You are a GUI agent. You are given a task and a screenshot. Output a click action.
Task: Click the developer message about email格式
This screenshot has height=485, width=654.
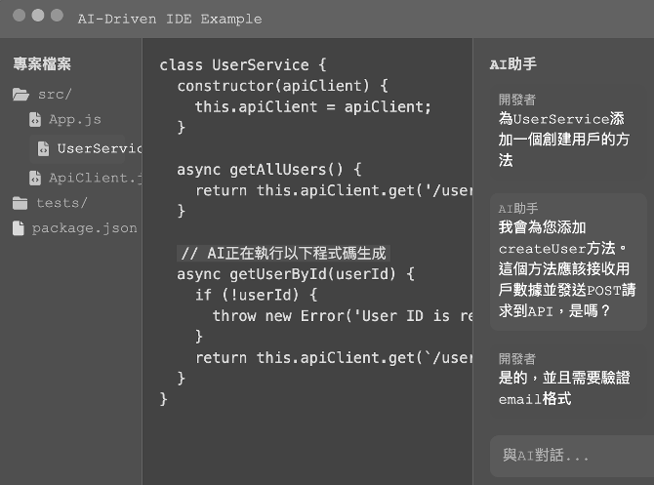point(568,381)
